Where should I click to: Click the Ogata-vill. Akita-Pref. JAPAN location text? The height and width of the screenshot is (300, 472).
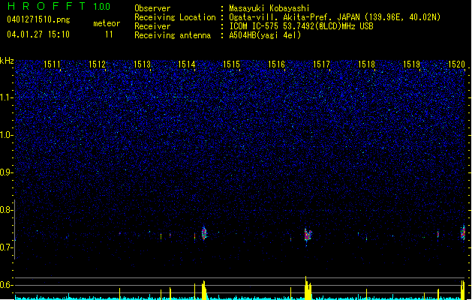coord(335,17)
